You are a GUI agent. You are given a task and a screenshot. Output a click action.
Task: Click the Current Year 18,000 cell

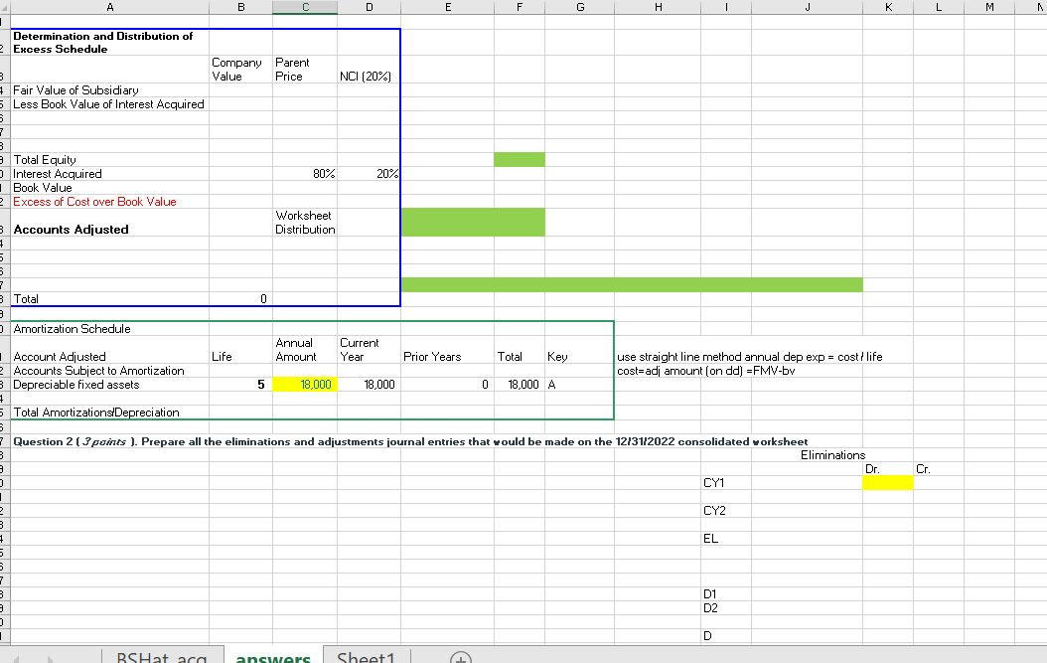pyautogui.click(x=369, y=385)
